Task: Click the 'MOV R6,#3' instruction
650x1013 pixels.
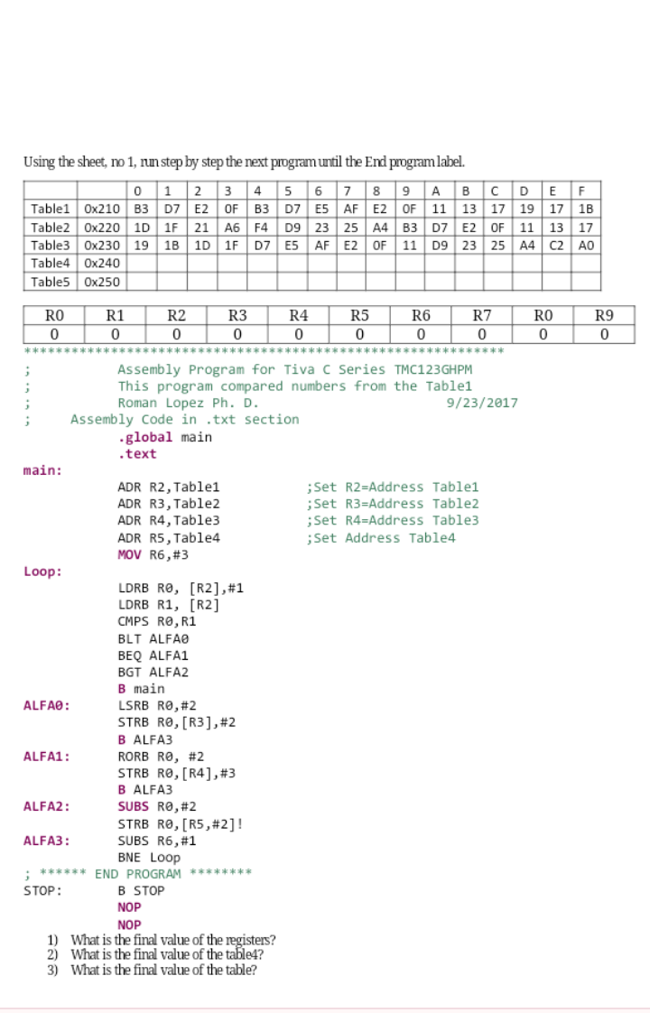Action: pos(153,555)
